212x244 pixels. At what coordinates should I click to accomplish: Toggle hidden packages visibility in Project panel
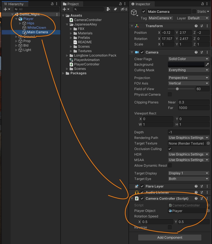coord(123,9)
